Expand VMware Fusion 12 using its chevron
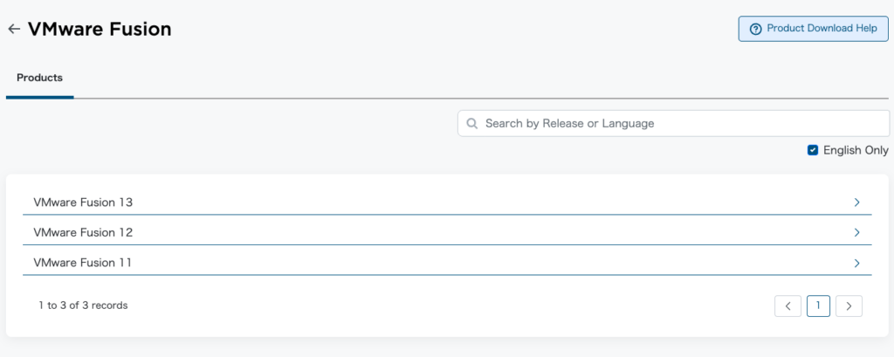 856,232
